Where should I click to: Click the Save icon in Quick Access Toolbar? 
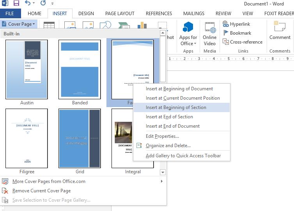tap(16, 3)
